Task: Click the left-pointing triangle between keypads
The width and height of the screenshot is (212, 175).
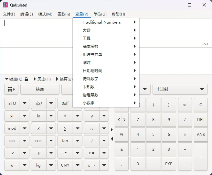Action: click(x=112, y=139)
